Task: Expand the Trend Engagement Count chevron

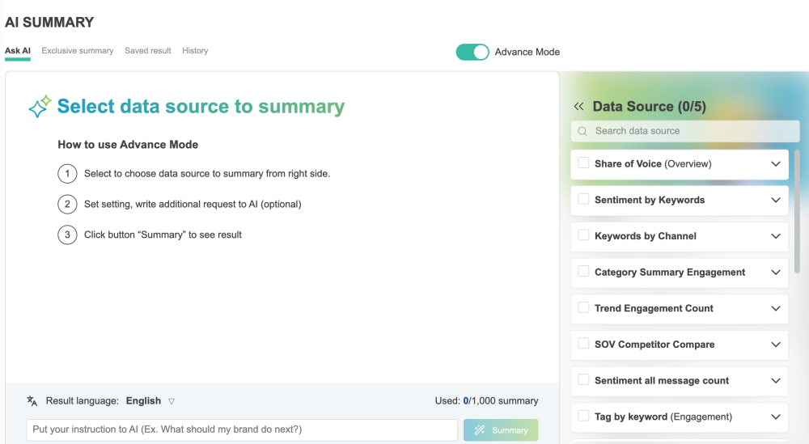Action: pyautogui.click(x=776, y=308)
